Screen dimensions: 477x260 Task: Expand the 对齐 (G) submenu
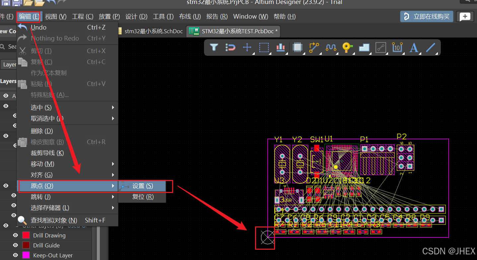(67, 175)
